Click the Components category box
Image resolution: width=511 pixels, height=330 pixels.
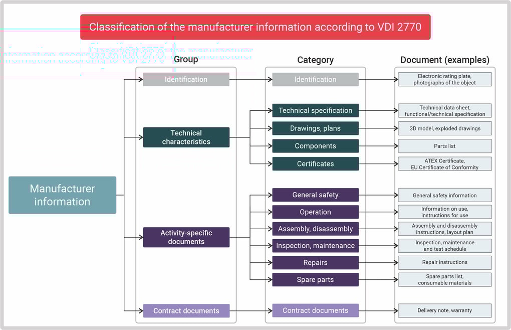tap(316, 146)
